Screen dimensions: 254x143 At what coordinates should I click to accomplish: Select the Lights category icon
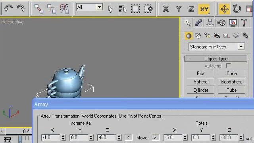click(208, 36)
